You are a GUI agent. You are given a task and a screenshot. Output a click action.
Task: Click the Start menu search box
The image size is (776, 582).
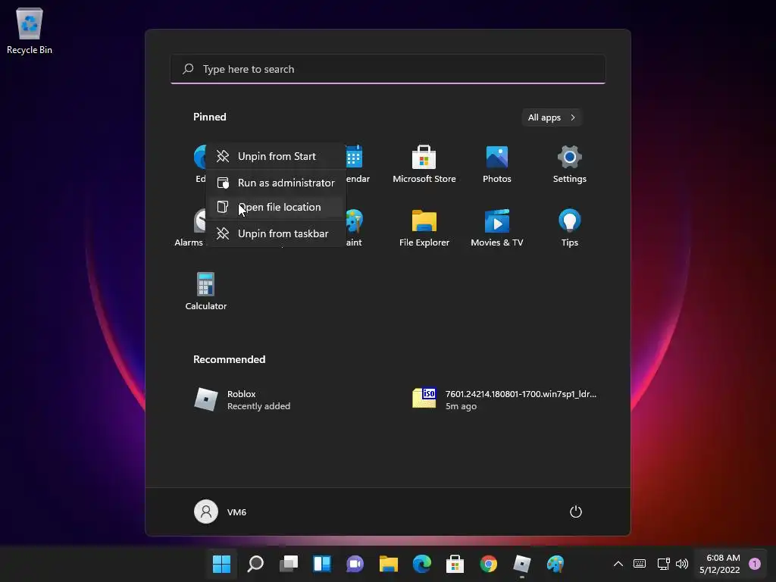click(x=388, y=69)
